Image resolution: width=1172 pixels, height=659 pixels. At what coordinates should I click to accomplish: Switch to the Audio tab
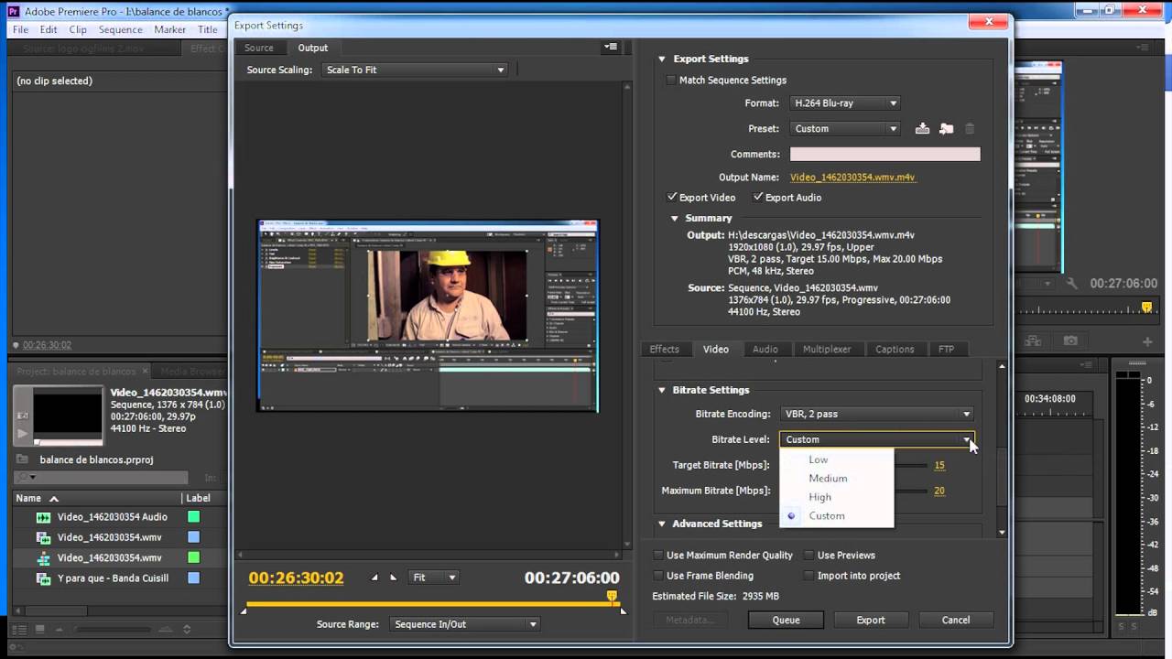[x=765, y=350]
